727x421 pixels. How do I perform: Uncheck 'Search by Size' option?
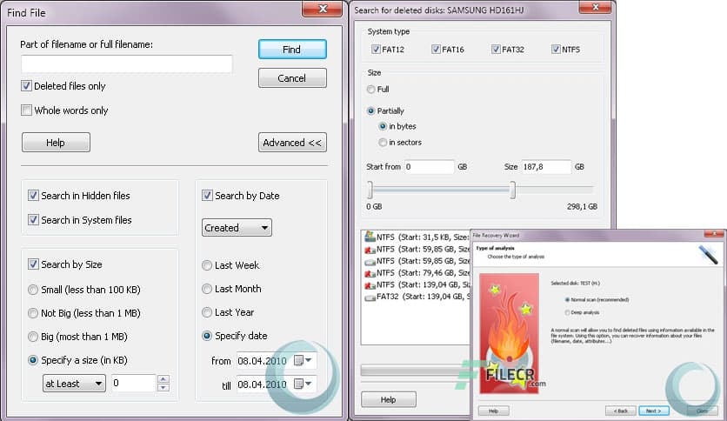(x=33, y=264)
